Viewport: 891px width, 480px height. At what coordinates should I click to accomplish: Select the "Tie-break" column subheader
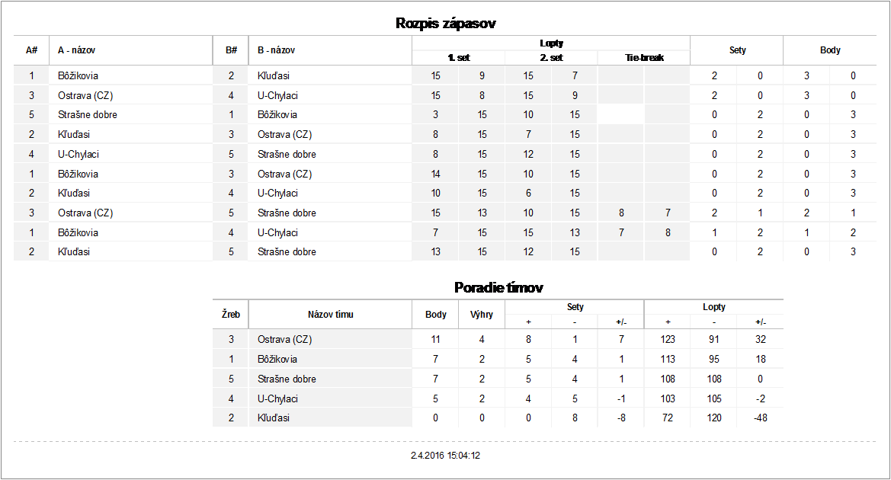click(644, 57)
